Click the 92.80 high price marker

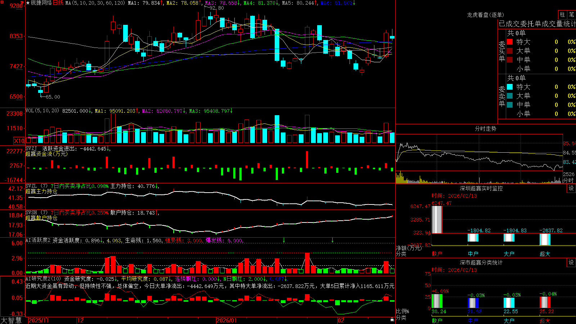[217, 8]
